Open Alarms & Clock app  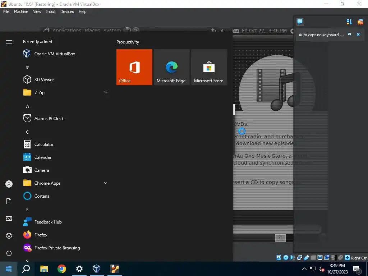pyautogui.click(x=65, y=119)
